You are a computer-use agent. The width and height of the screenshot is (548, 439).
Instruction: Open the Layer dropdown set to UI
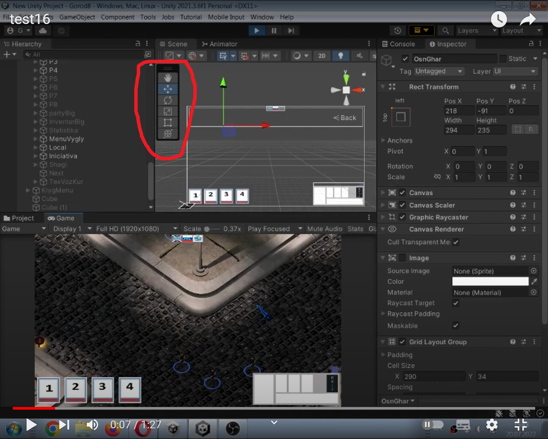point(515,71)
